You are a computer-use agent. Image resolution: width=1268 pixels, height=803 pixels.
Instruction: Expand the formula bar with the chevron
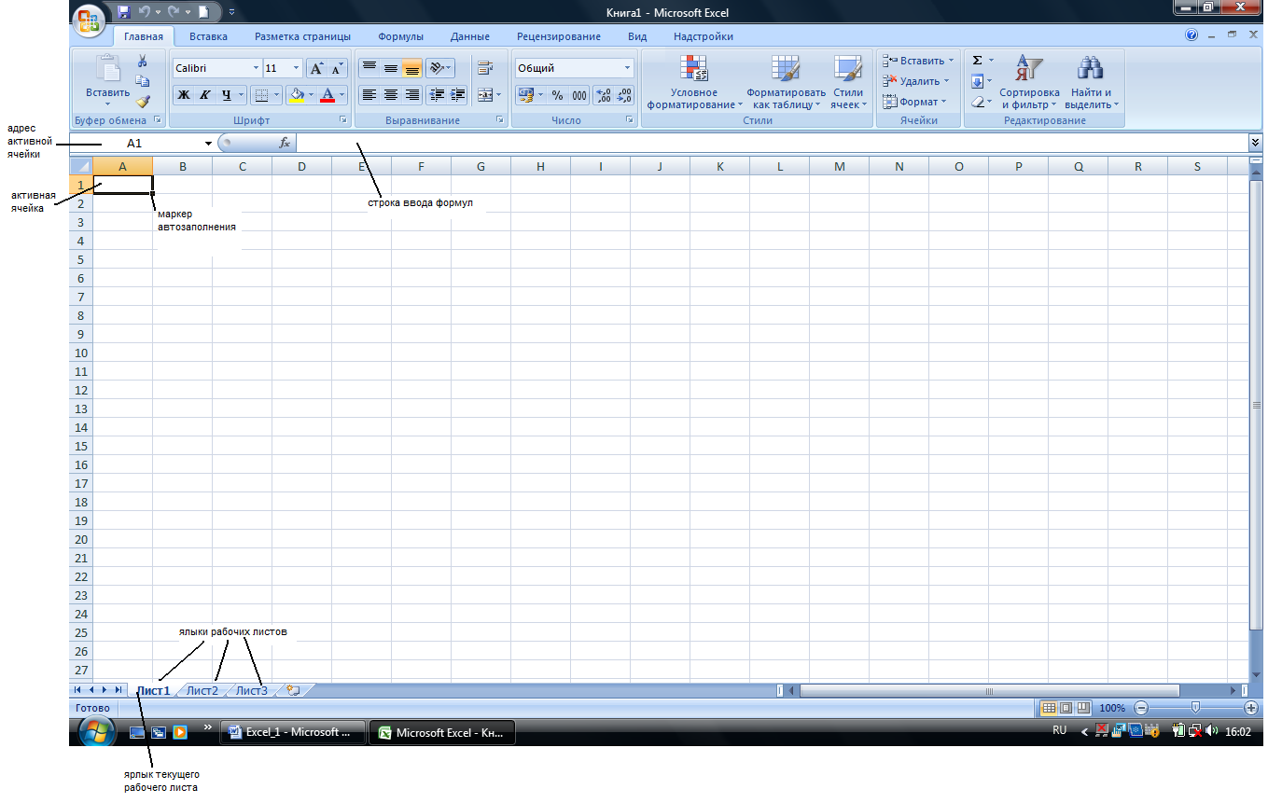click(x=1255, y=143)
